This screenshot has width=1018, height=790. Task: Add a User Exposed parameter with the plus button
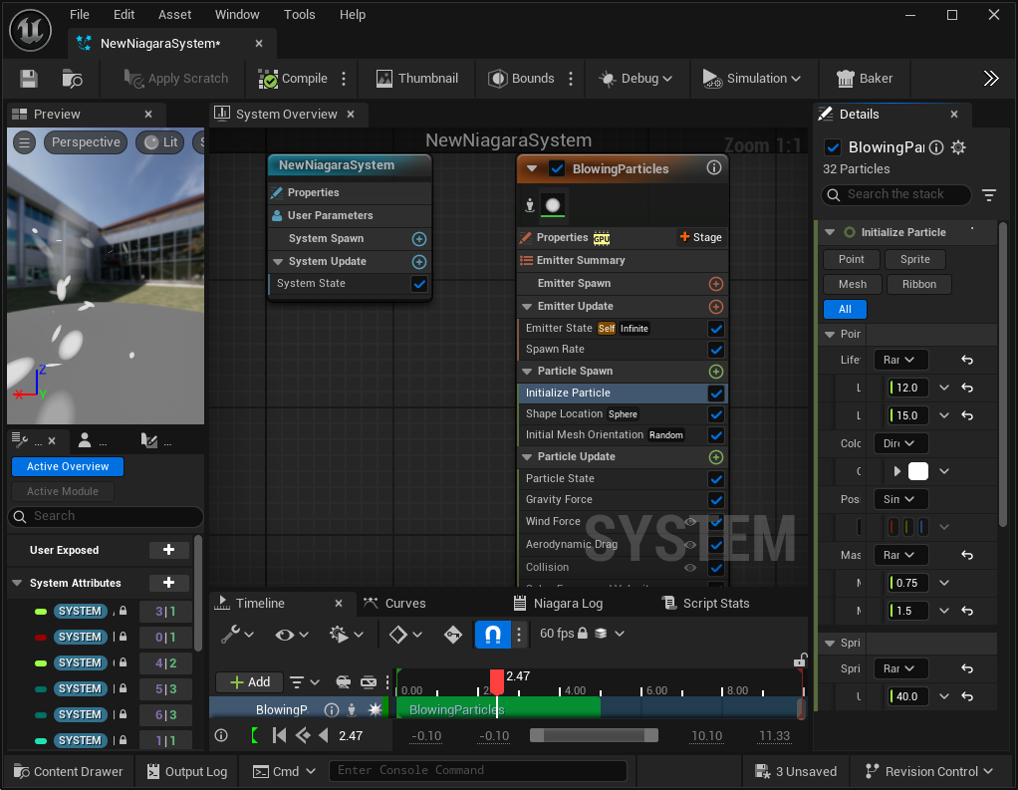[168, 550]
